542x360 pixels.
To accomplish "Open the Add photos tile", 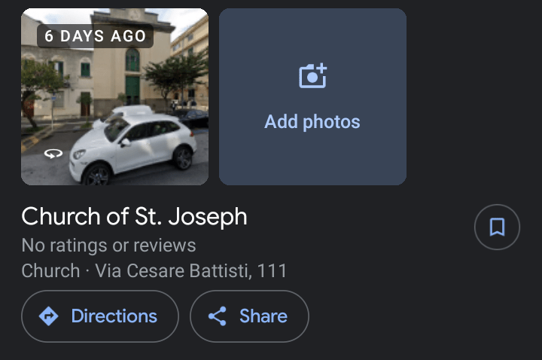I will click(x=312, y=96).
